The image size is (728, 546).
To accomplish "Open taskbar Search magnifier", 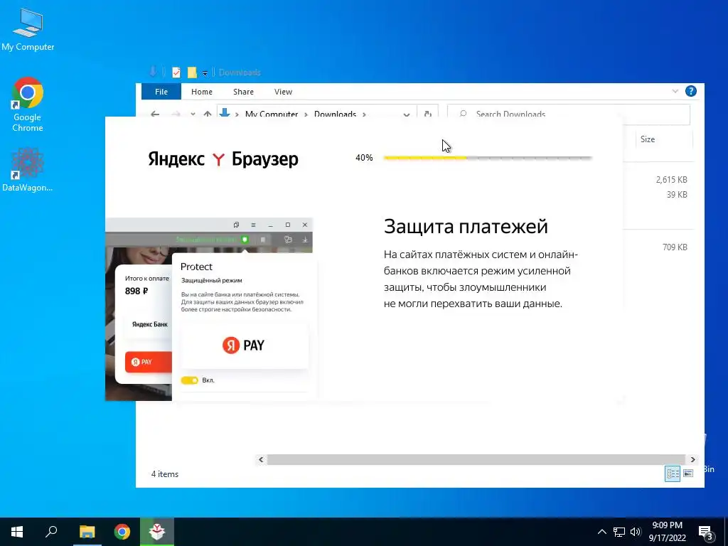I will 51,532.
